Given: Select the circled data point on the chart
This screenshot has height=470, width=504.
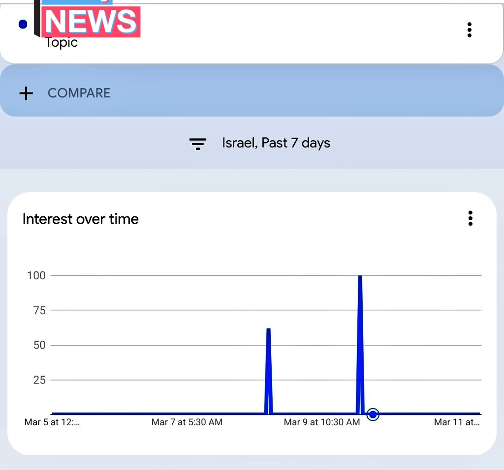Looking at the screenshot, I should coord(373,414).
